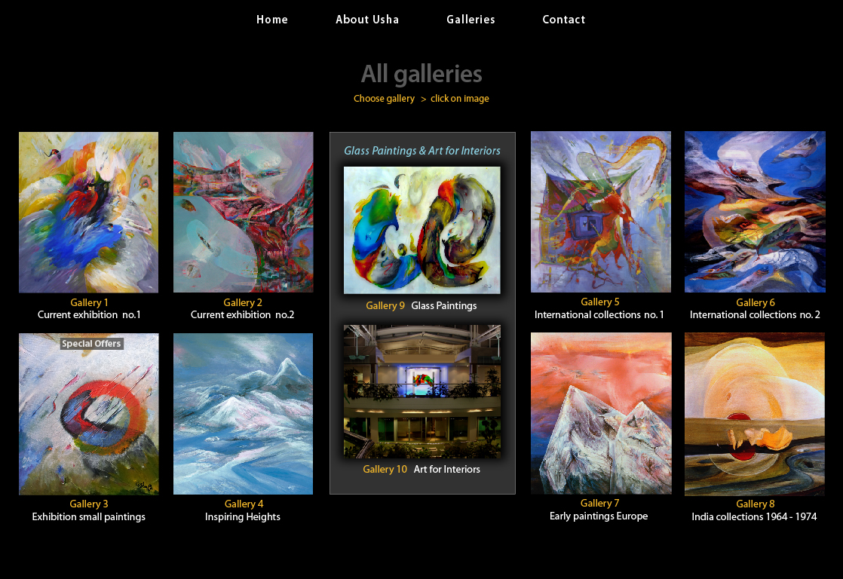Image resolution: width=843 pixels, height=579 pixels.
Task: Open Gallery 4 snowy mountain thumbnail
Action: pos(243,414)
